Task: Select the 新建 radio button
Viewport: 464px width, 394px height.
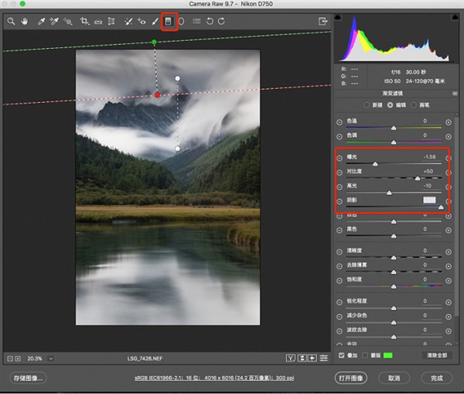Action: (x=367, y=104)
